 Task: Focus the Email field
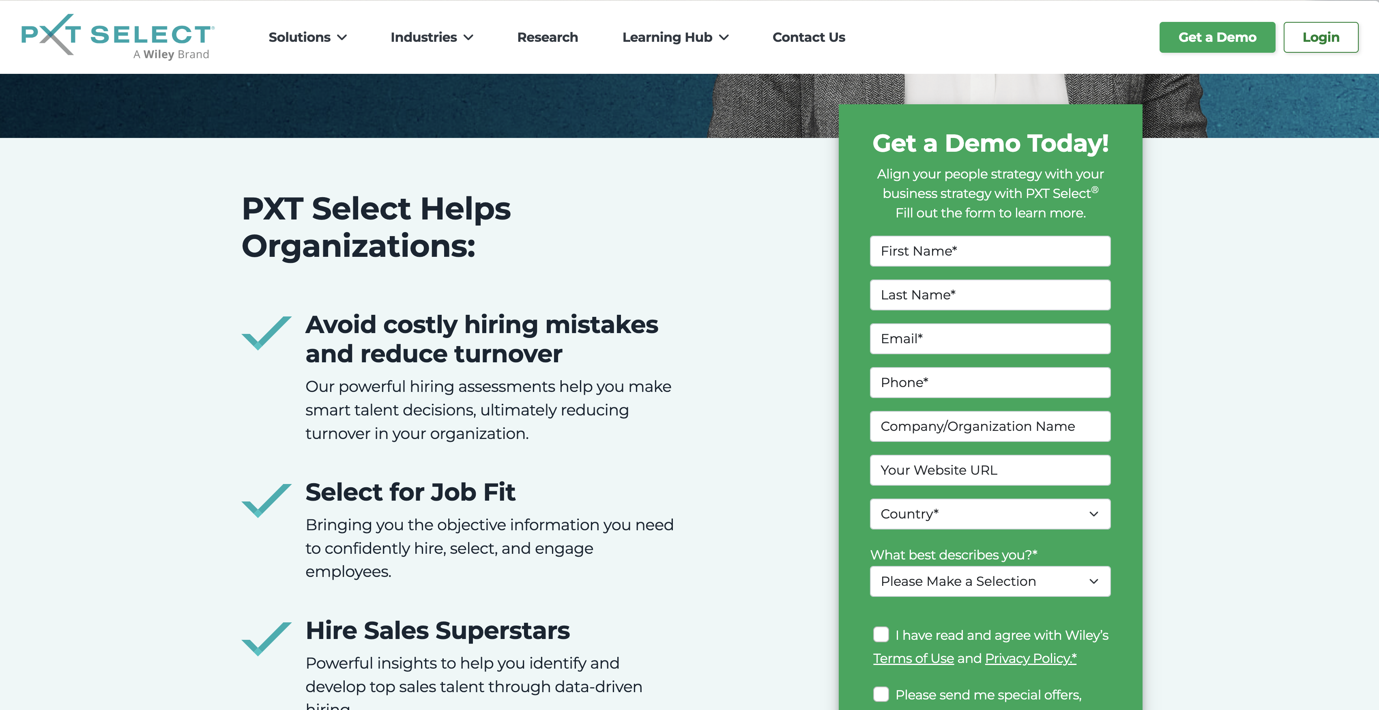tap(990, 339)
